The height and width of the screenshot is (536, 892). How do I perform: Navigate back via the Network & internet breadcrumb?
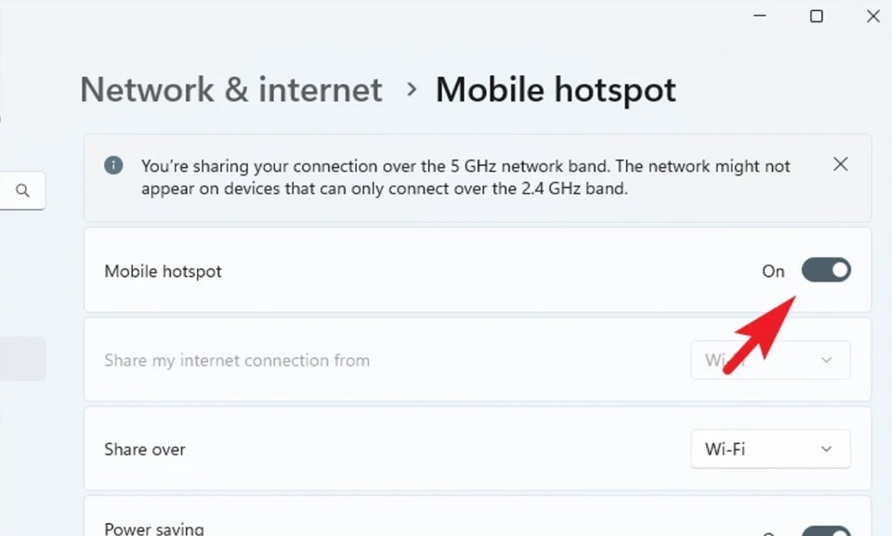pos(230,89)
